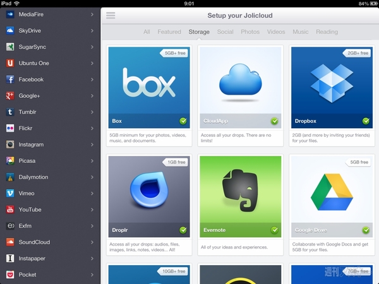Tap the Dropbox box logo artwork
The width and height of the screenshot is (379, 284).
point(332,83)
